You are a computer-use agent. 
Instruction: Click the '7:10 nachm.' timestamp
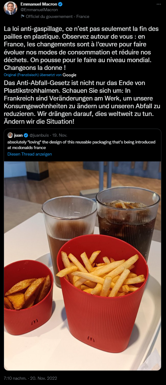pos(13,378)
